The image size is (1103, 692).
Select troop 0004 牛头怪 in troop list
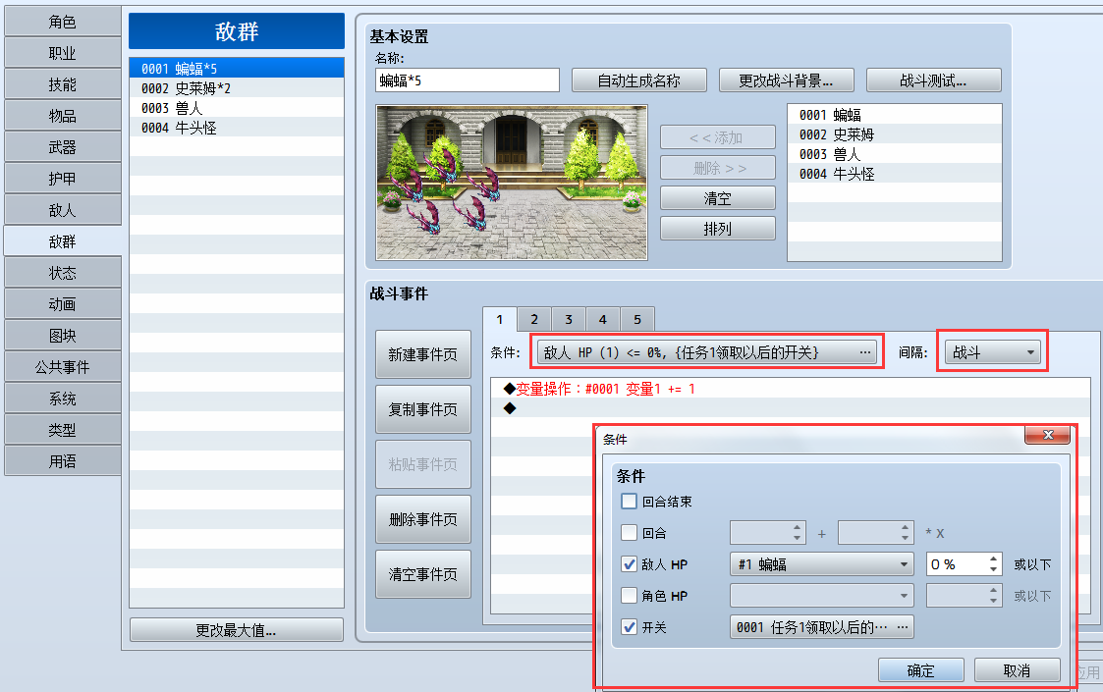click(x=237, y=128)
